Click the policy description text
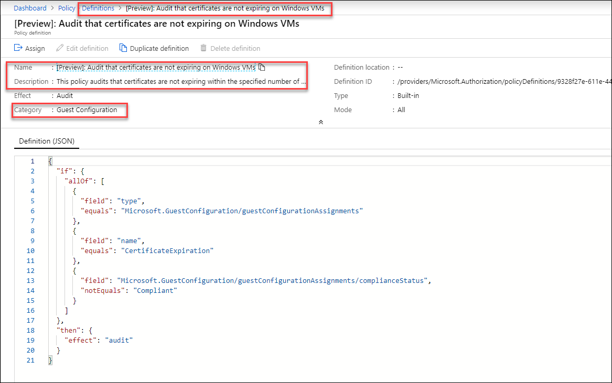 (x=181, y=82)
